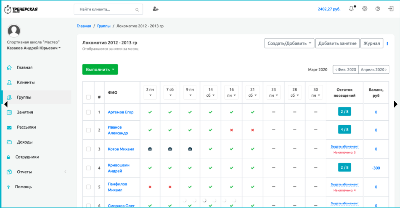The width and height of the screenshot is (400, 208).
Task: Open Иванов Александр client link
Action: tap(118, 130)
